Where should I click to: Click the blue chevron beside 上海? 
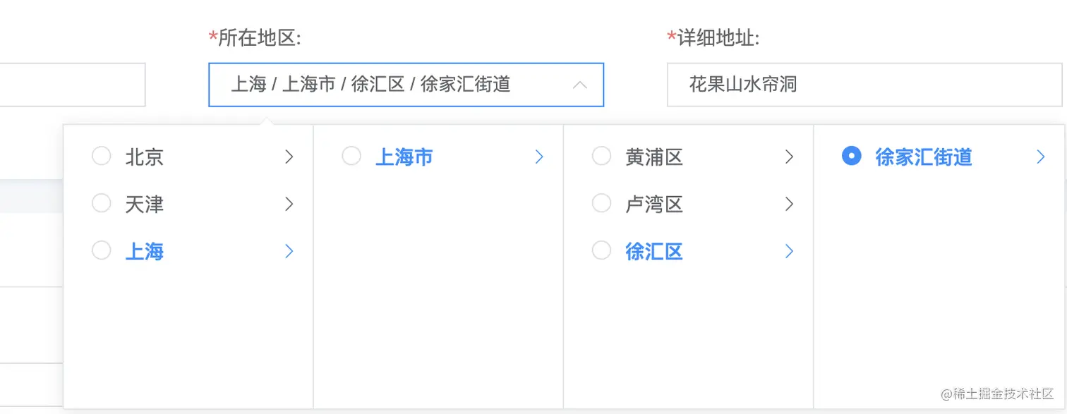click(x=289, y=251)
